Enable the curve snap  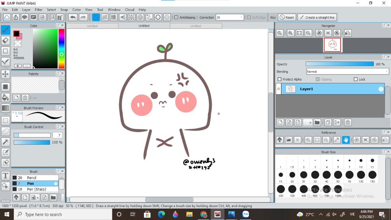149,18
